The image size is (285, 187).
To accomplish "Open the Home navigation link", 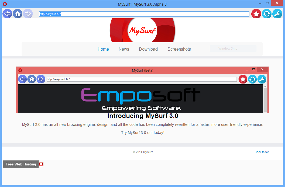I will pyautogui.click(x=103, y=49).
